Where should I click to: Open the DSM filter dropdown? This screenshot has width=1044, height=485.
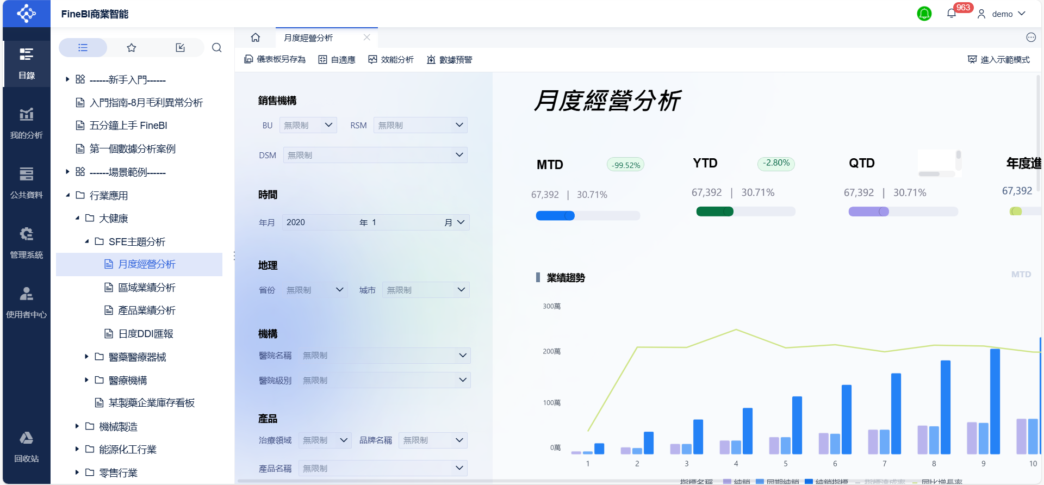(375, 155)
